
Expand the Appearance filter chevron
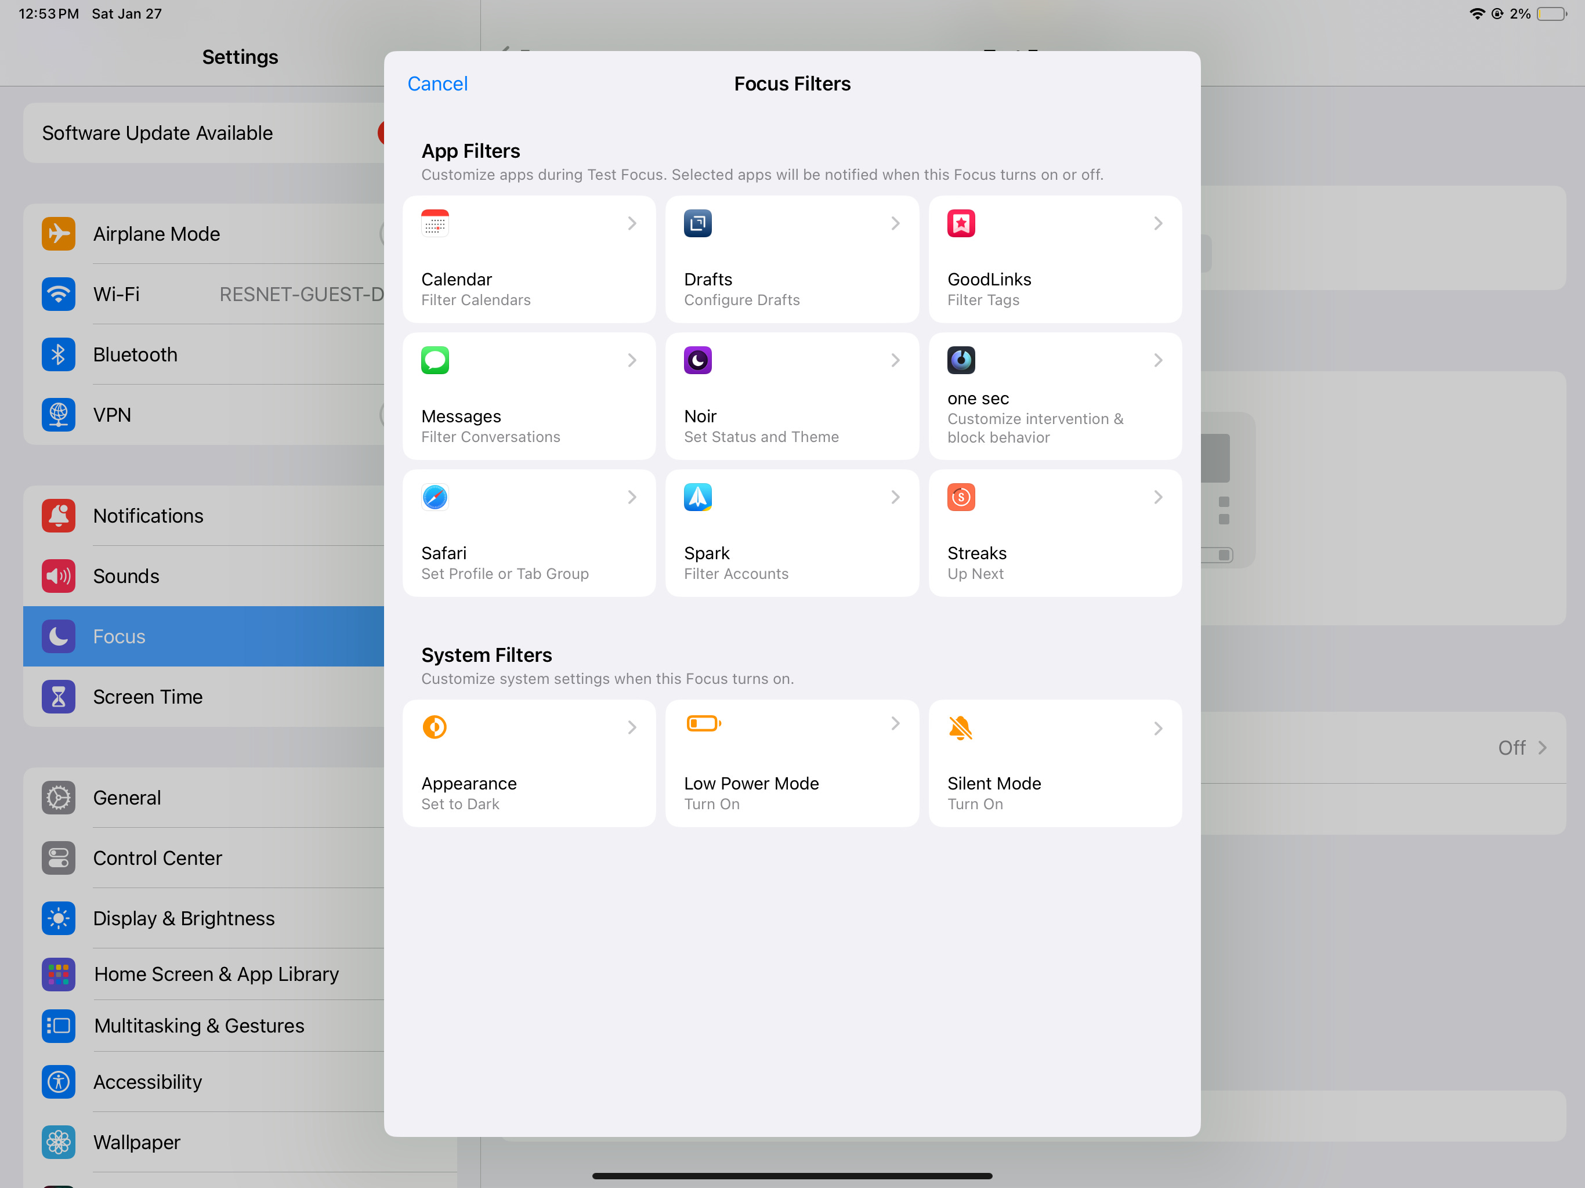pyautogui.click(x=632, y=728)
